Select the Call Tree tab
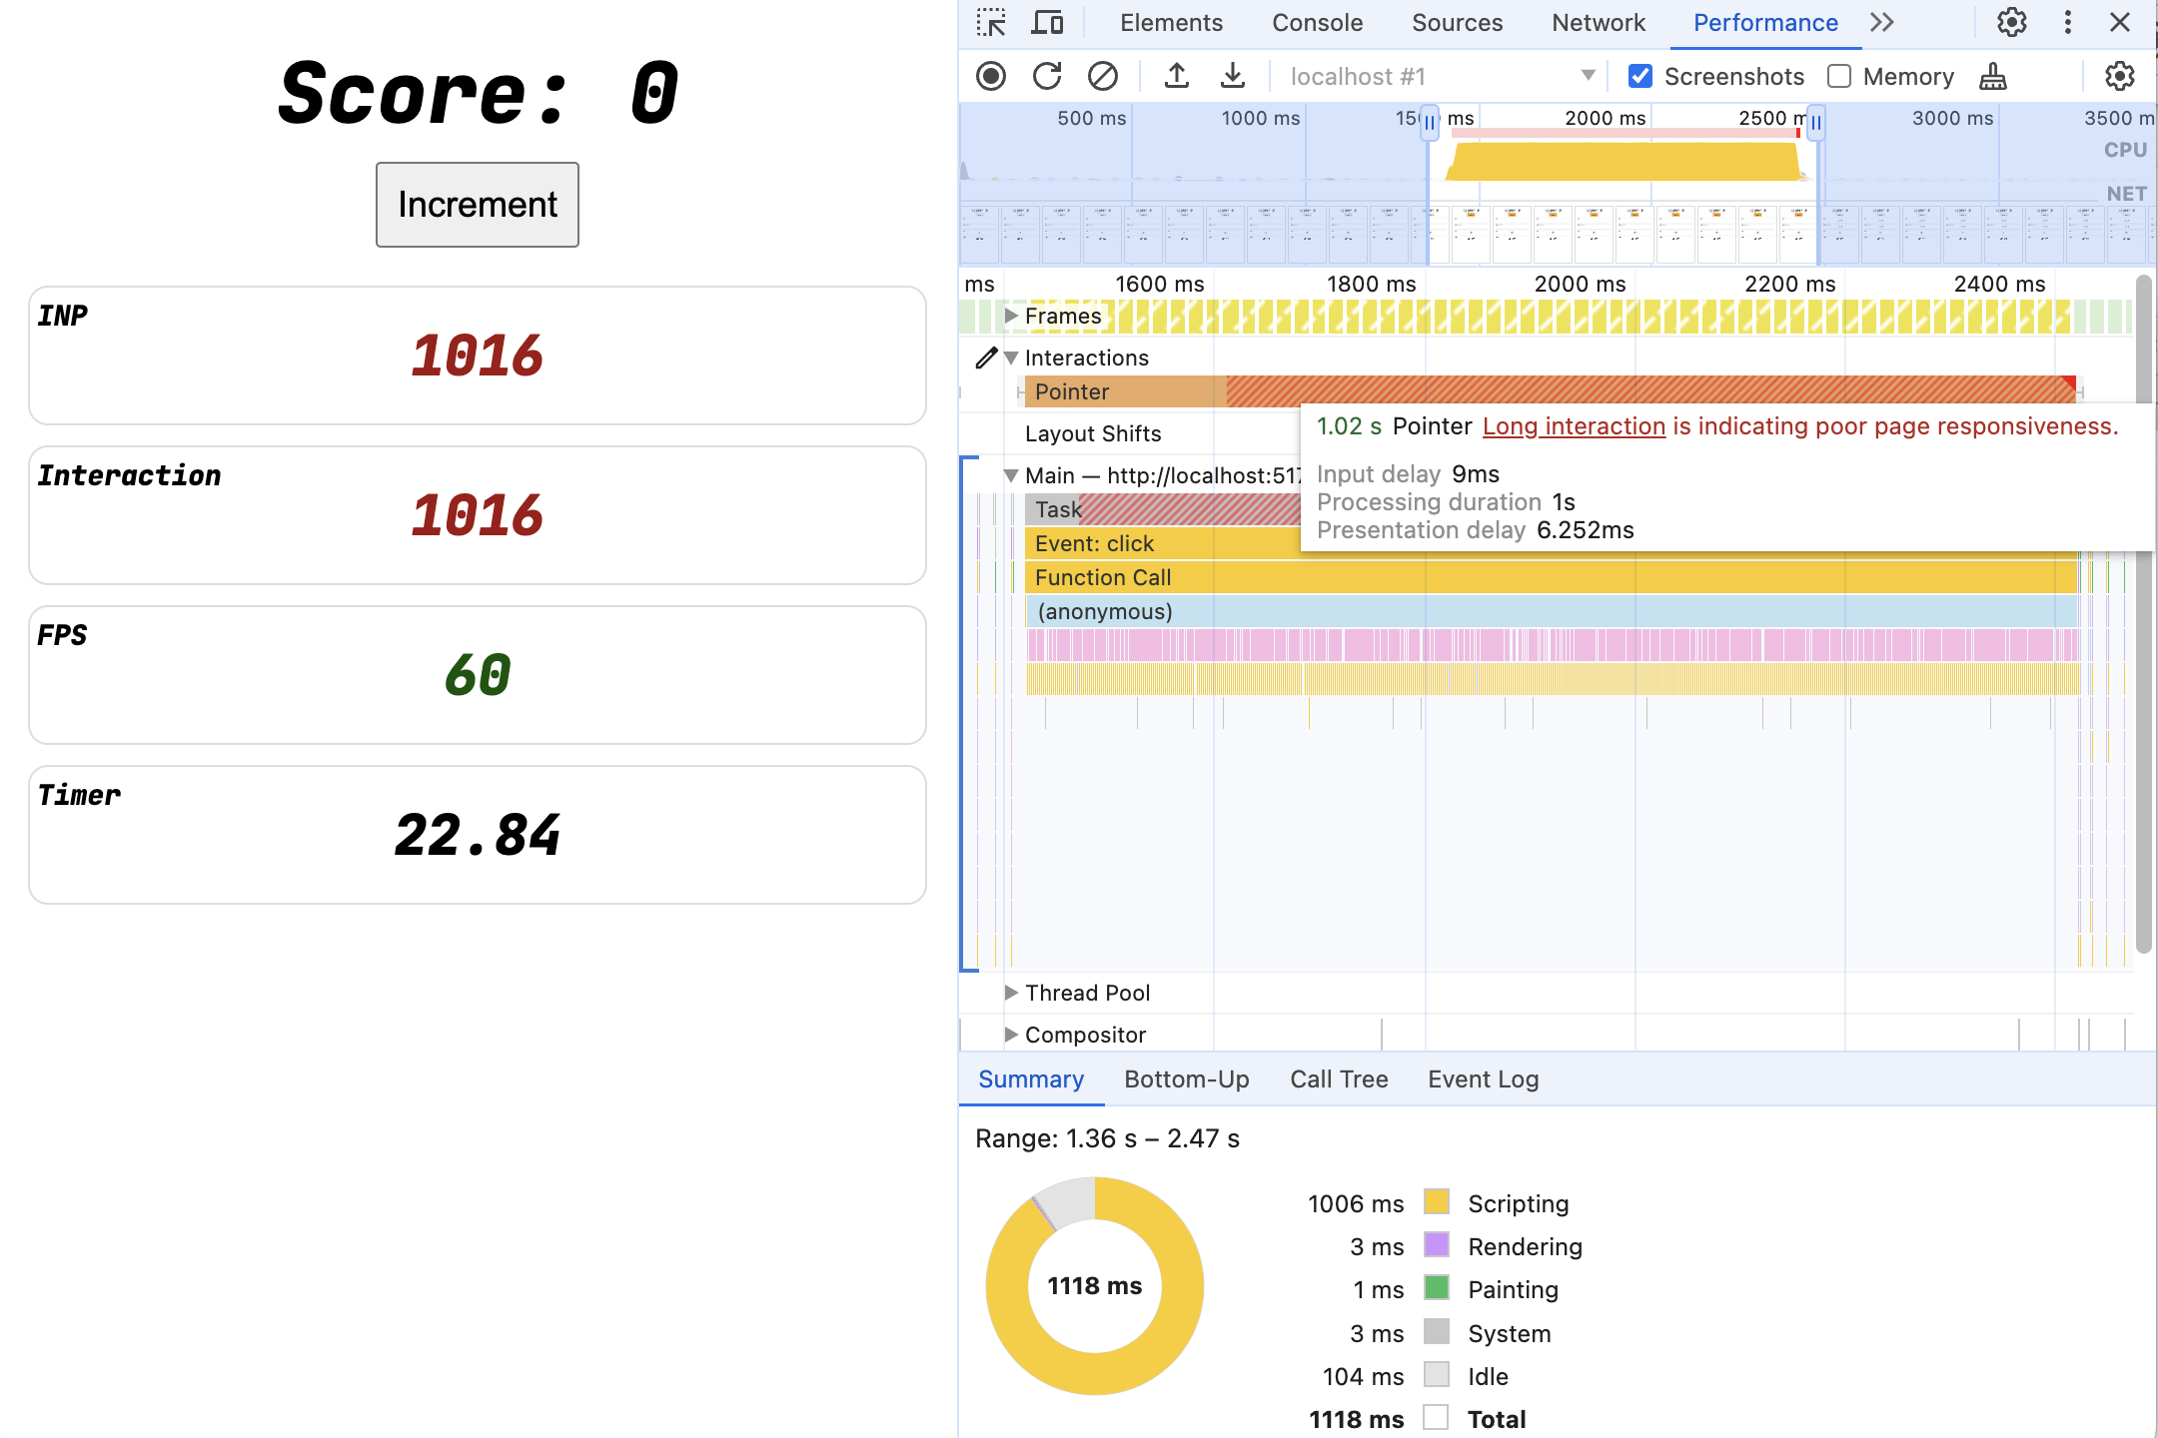This screenshot has width=2158, height=1438. coord(1339,1077)
